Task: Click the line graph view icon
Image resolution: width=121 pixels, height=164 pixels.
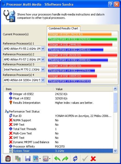Action: point(45,159)
